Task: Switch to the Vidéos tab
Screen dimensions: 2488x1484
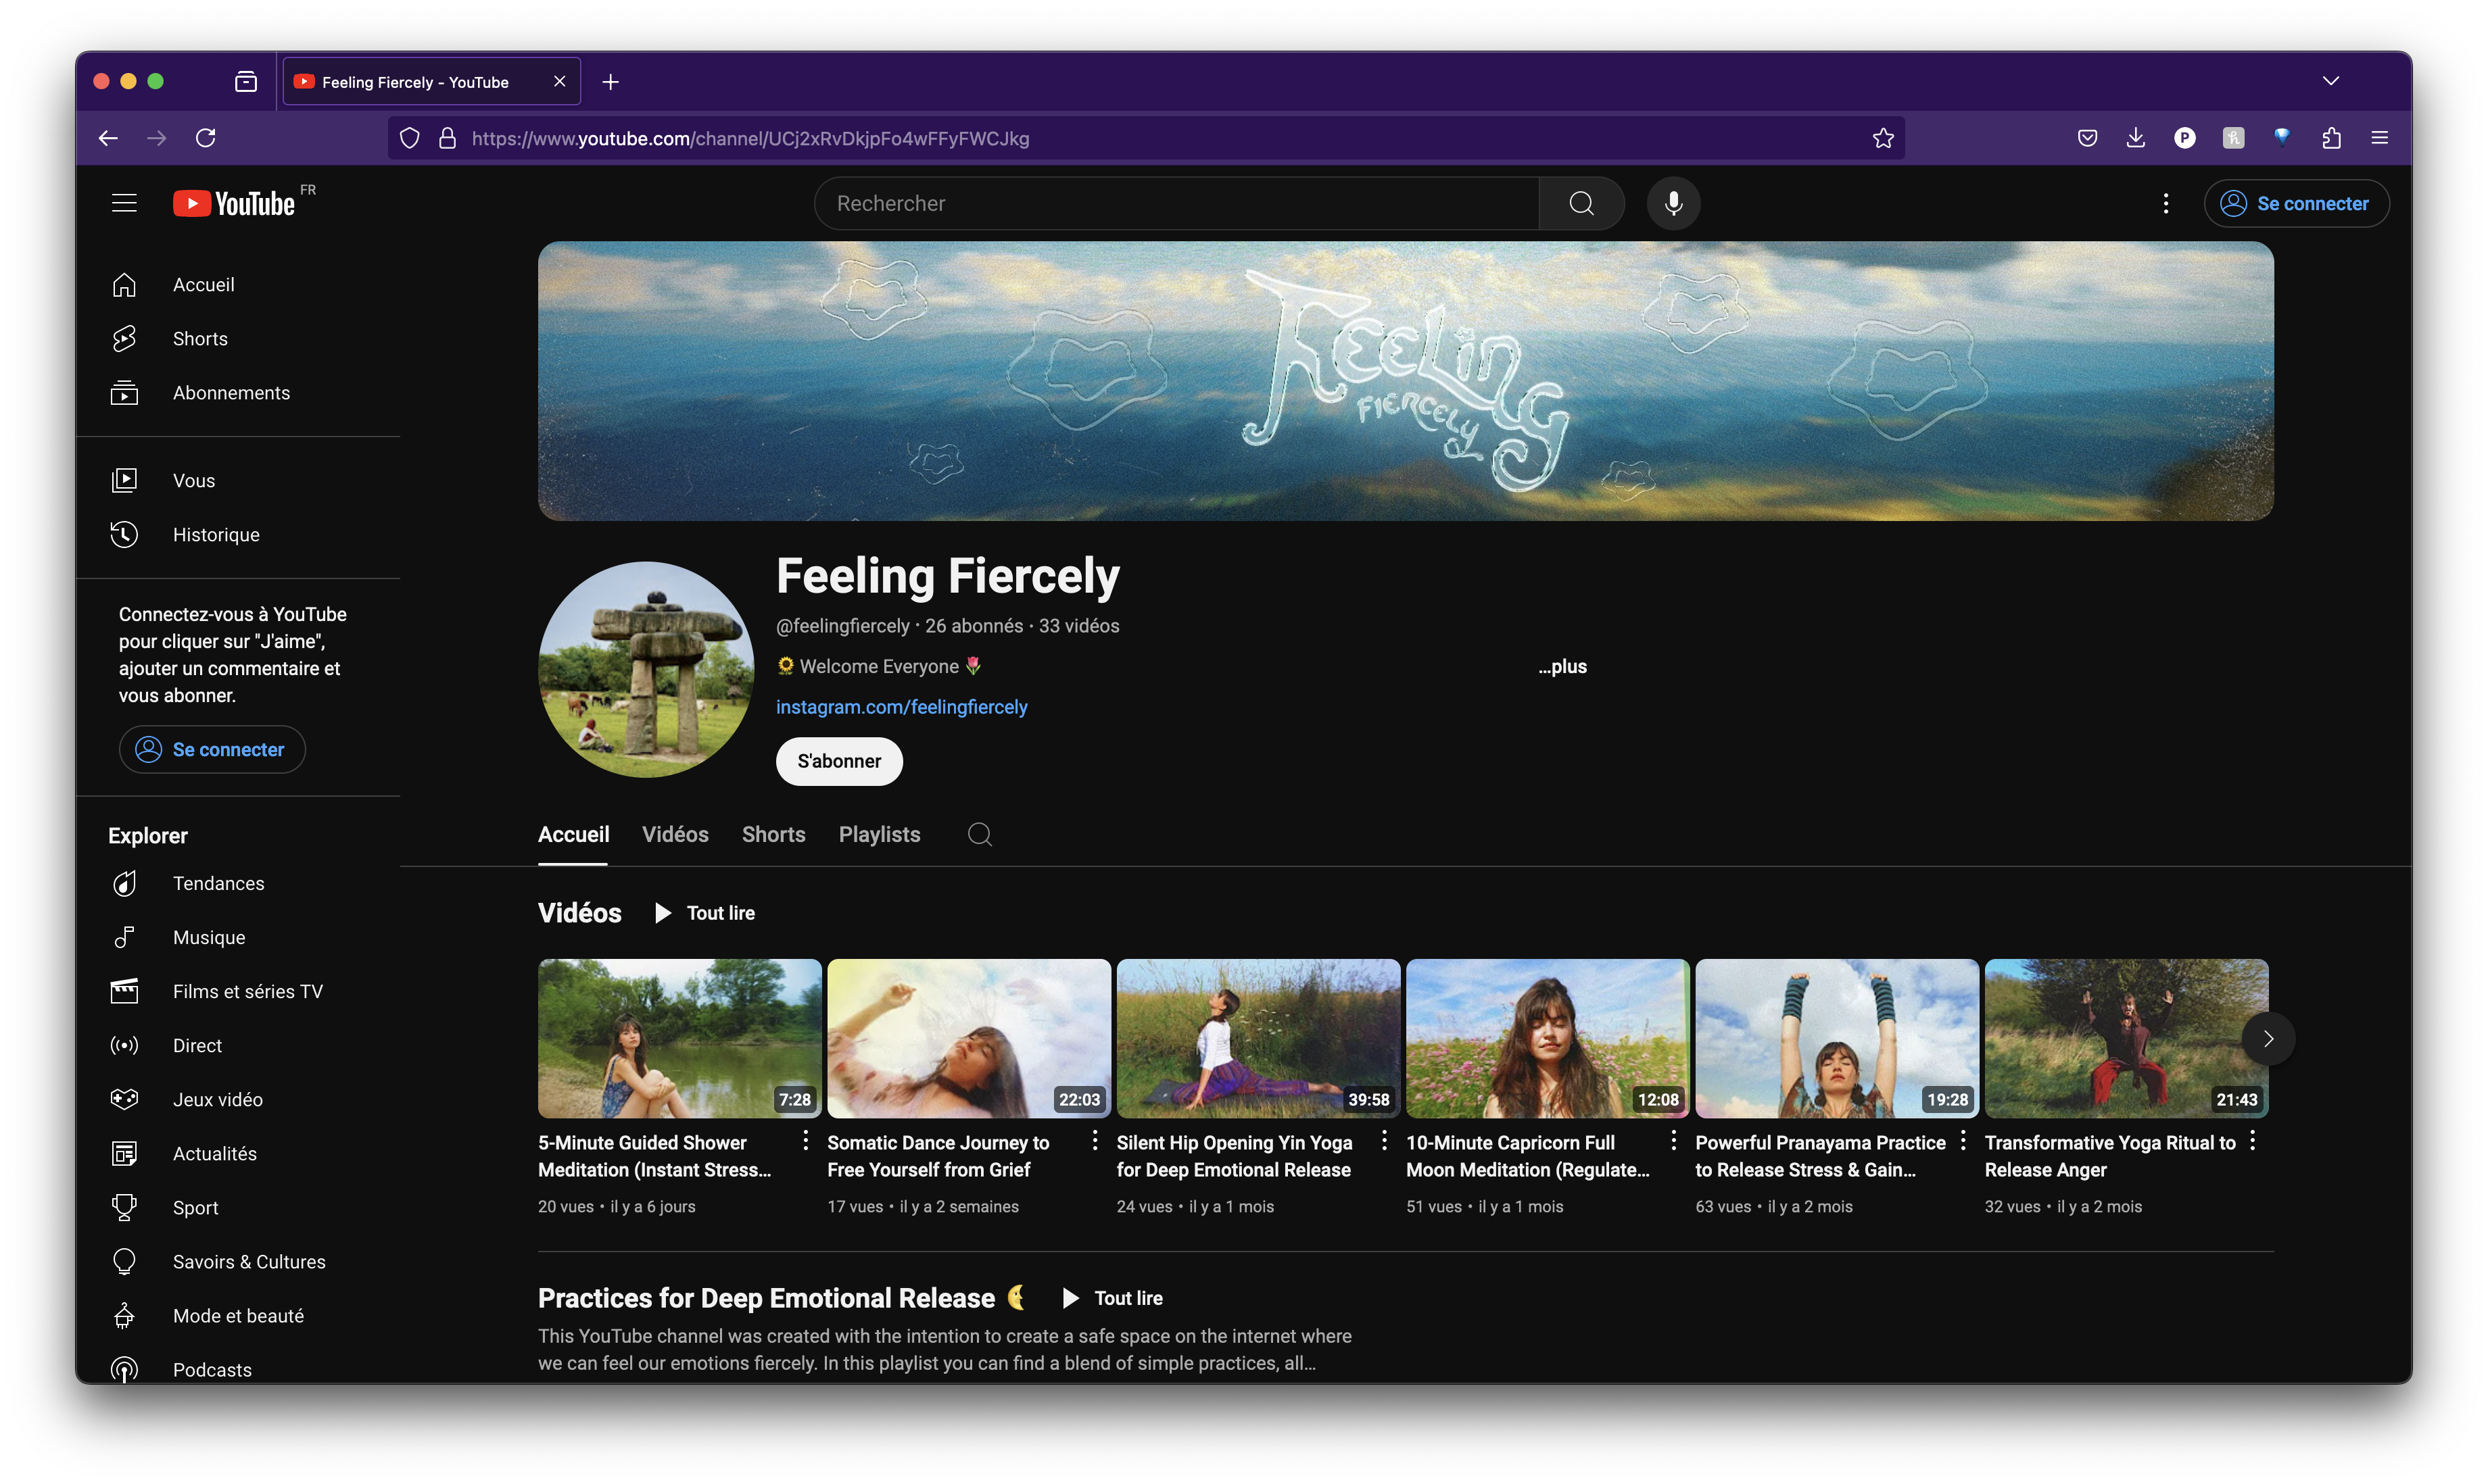Action: [675, 834]
